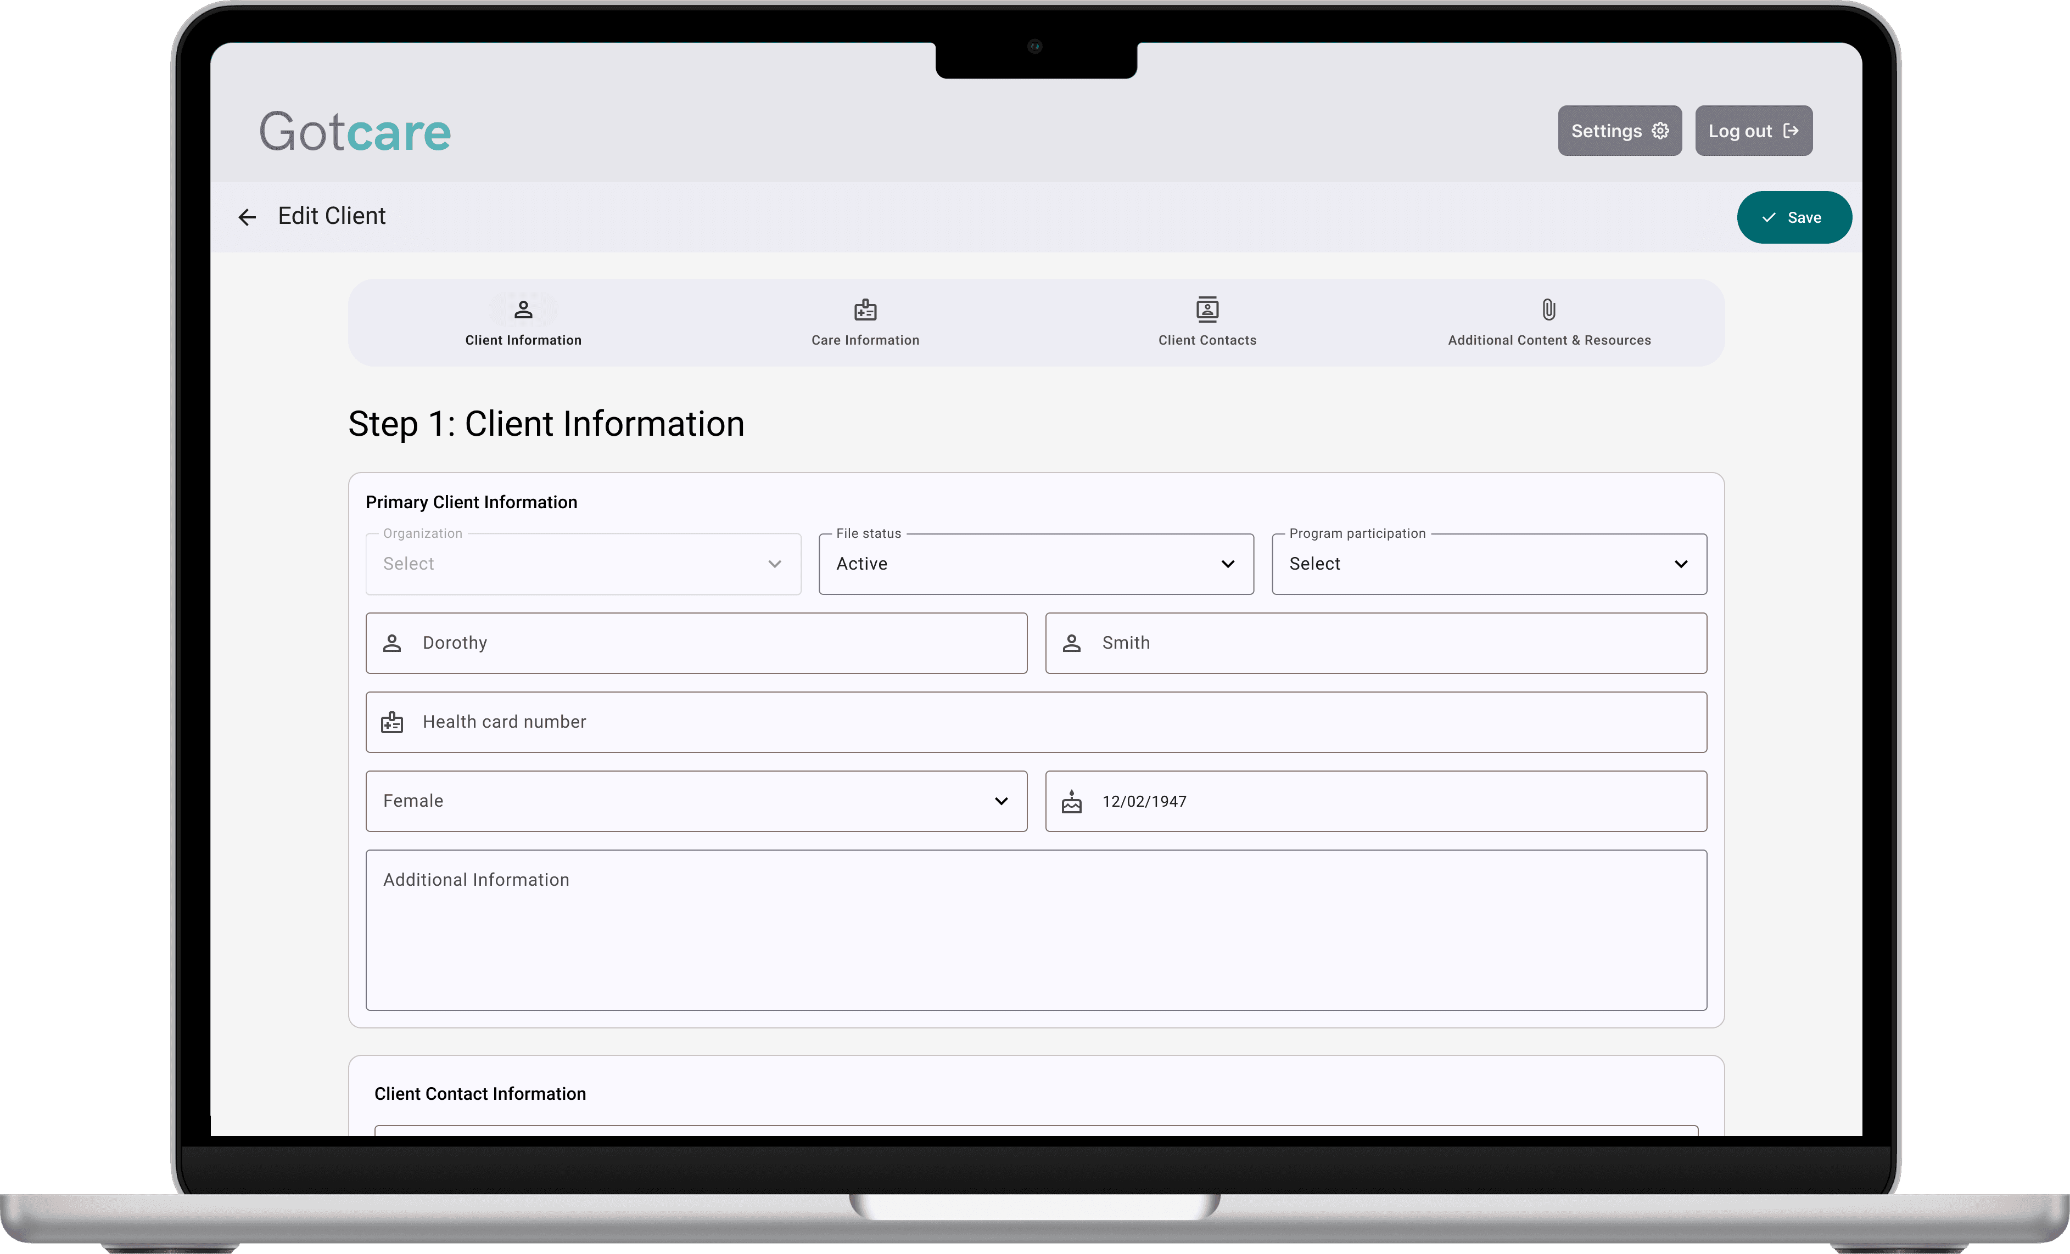Click the last name field containing Smith
Viewport: 2070px width, 1254px height.
(1376, 643)
